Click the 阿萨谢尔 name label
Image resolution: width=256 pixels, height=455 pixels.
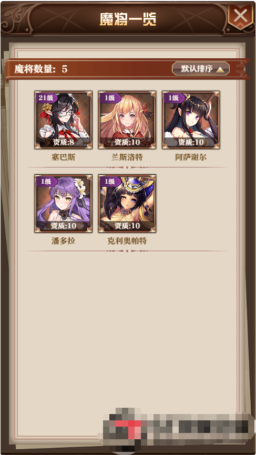click(x=191, y=157)
